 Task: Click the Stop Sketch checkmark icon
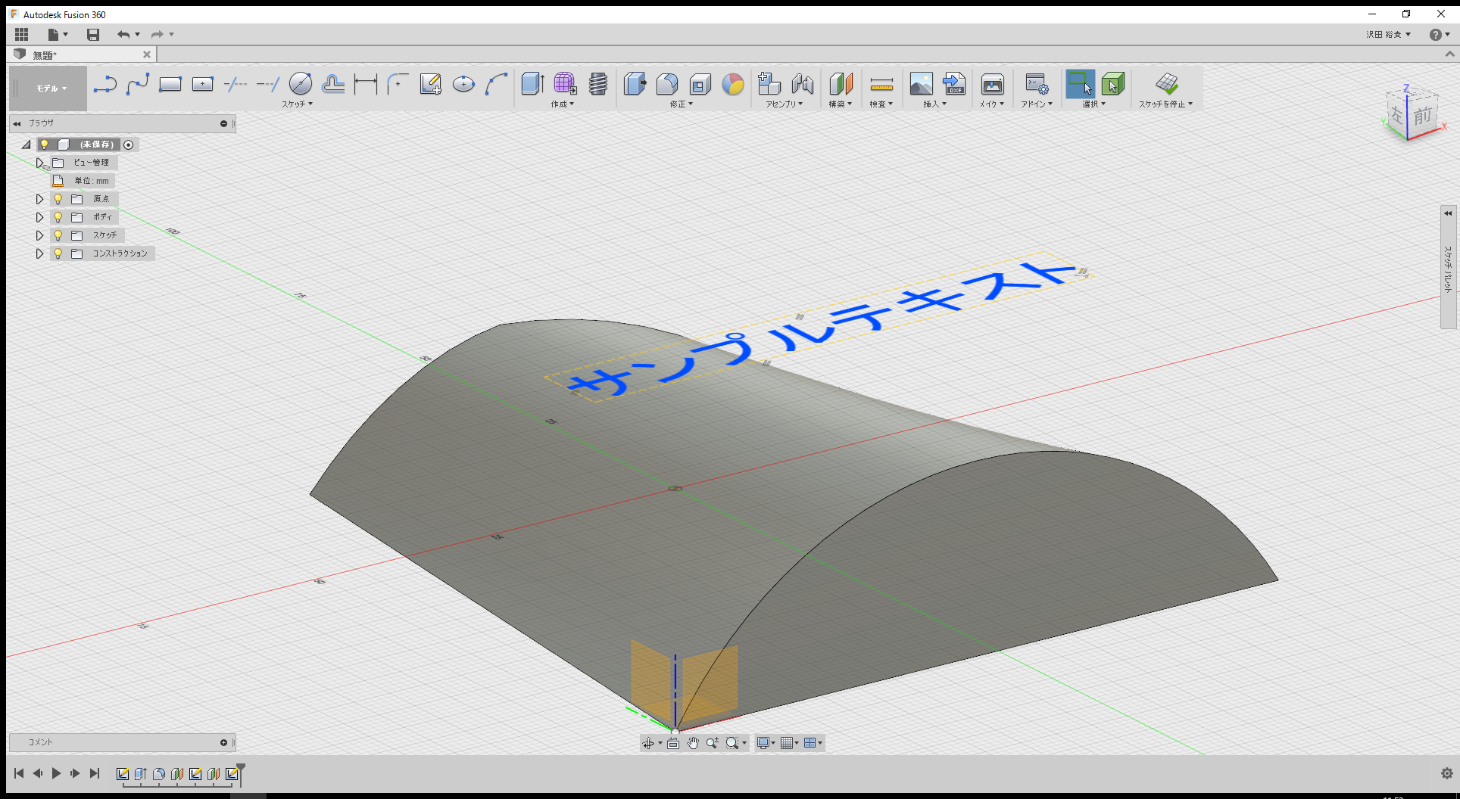point(1167,84)
